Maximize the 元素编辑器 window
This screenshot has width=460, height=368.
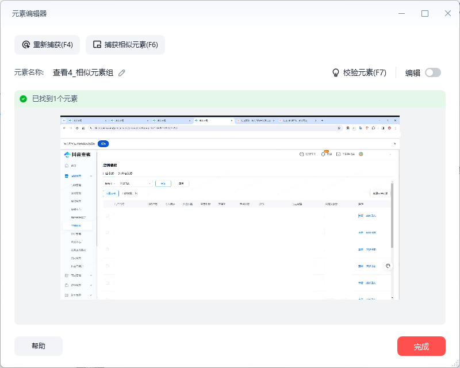point(425,13)
